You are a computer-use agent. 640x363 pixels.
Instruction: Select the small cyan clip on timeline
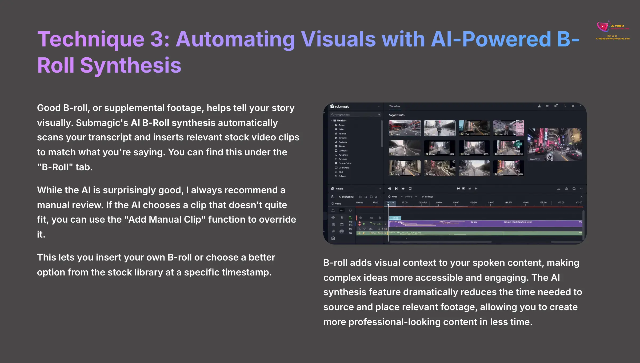tap(395, 218)
